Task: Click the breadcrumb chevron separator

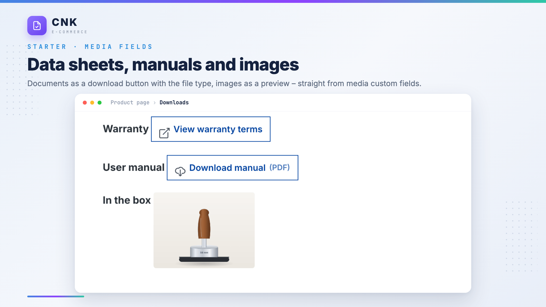Action: point(154,103)
